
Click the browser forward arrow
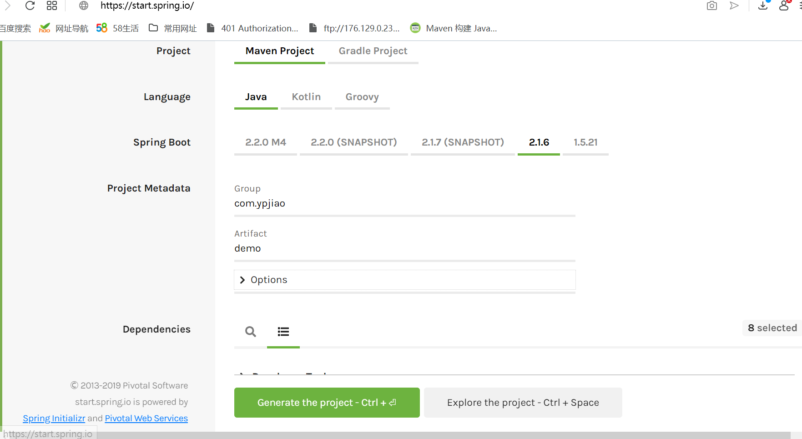(7, 5)
